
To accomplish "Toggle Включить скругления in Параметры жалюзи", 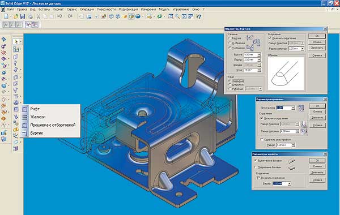I will tap(258, 178).
